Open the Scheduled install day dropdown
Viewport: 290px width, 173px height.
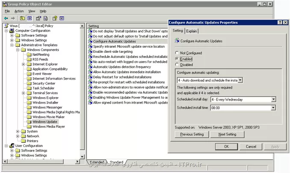click(273, 99)
